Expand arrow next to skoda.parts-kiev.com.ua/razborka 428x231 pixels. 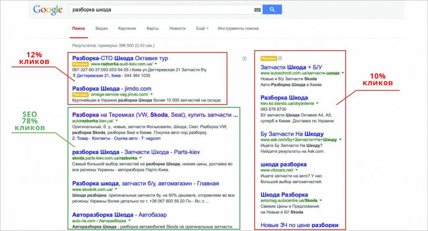coord(140,158)
